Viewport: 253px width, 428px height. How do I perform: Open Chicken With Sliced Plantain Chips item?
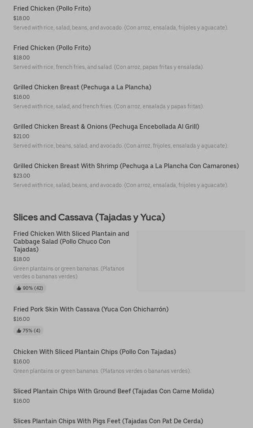click(x=94, y=352)
